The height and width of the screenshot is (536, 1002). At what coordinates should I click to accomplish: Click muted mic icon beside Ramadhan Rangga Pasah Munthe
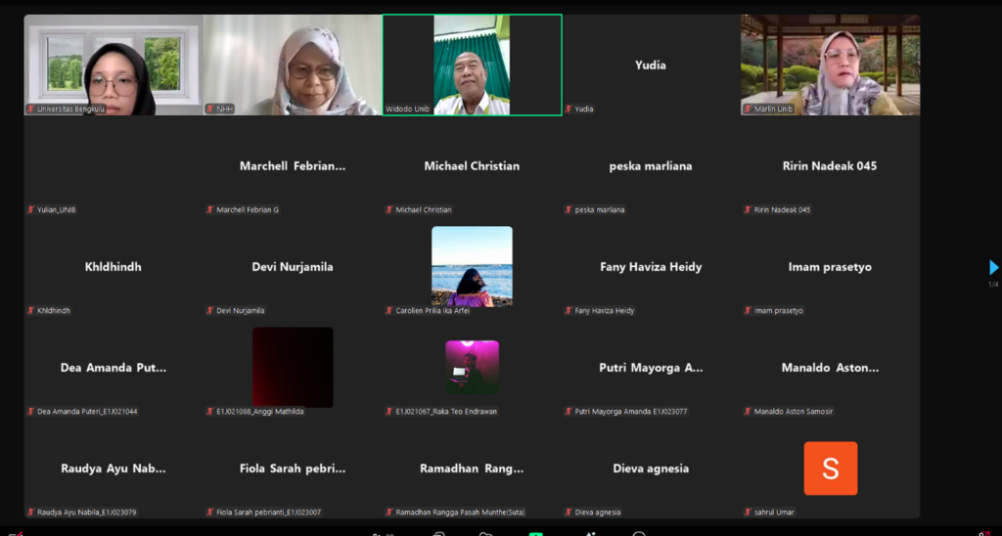tap(388, 513)
